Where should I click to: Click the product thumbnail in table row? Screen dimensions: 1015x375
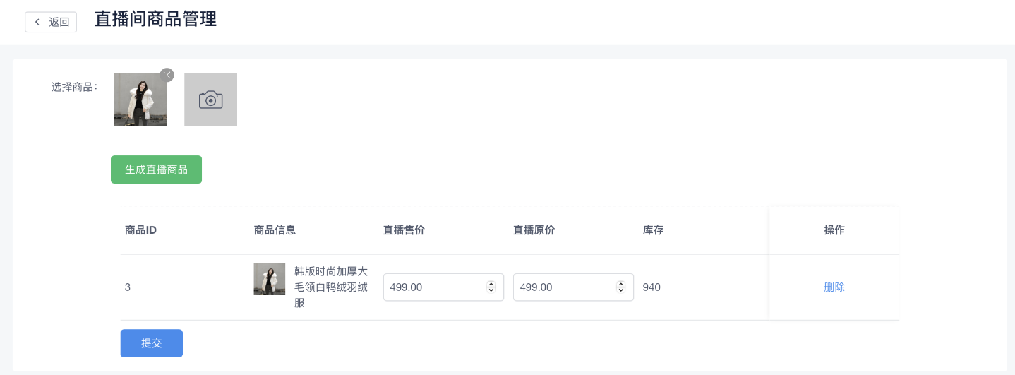pyautogui.click(x=269, y=280)
